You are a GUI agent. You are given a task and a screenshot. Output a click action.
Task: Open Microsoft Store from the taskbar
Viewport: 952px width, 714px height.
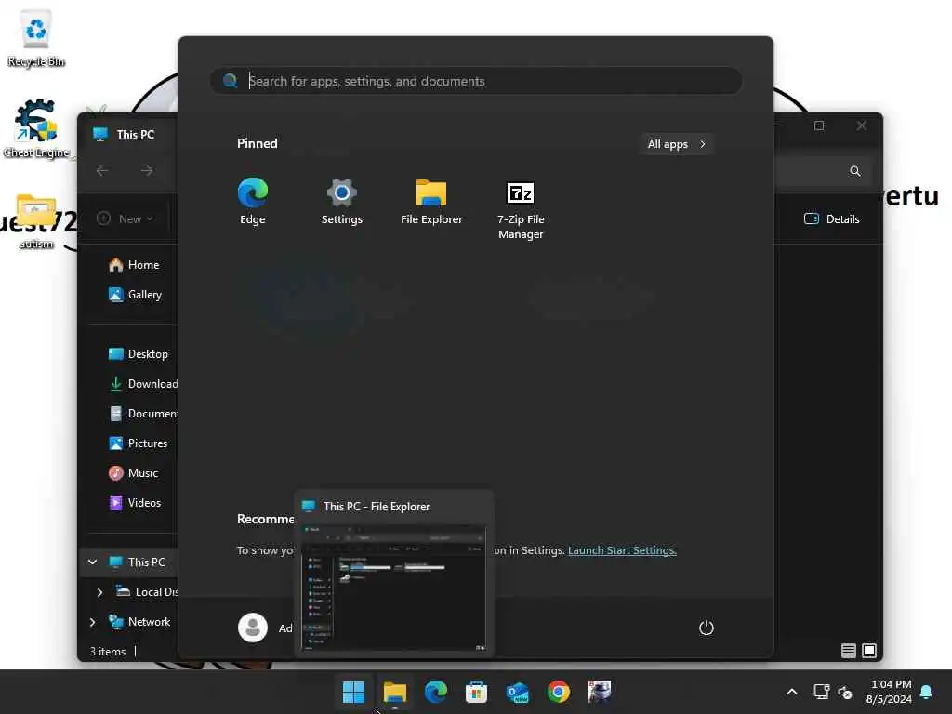click(x=476, y=692)
